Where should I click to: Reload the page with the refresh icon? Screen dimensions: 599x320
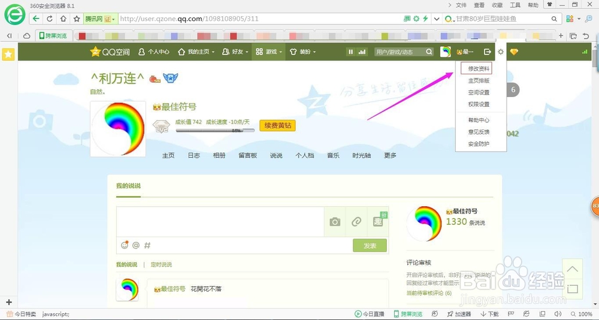tap(50, 19)
